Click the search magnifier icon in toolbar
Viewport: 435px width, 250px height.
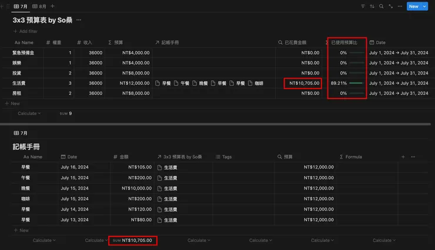(x=382, y=6)
